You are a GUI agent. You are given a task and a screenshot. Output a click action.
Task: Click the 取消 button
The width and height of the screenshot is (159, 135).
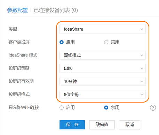129,125
